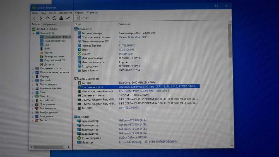The height and width of the screenshot is (157, 279).
Task: Open the Файл menu
Action: point(35,13)
